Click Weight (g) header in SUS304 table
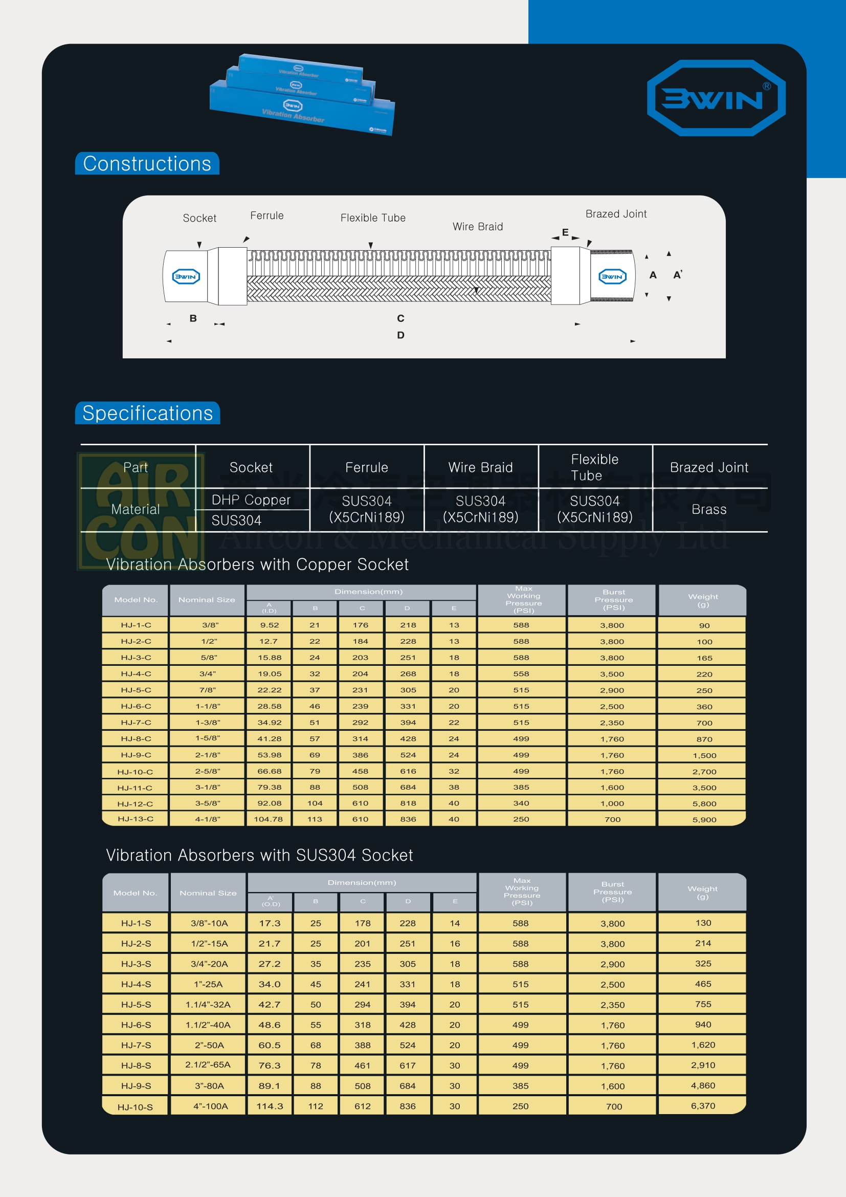The height and width of the screenshot is (1197, 846). (702, 893)
